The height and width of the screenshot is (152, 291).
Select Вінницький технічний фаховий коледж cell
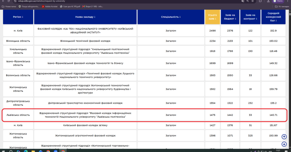[85, 41]
